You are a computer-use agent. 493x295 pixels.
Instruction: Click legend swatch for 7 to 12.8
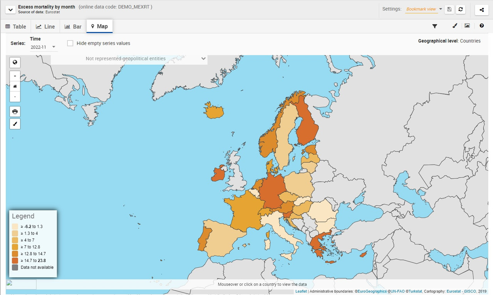(x=15, y=247)
